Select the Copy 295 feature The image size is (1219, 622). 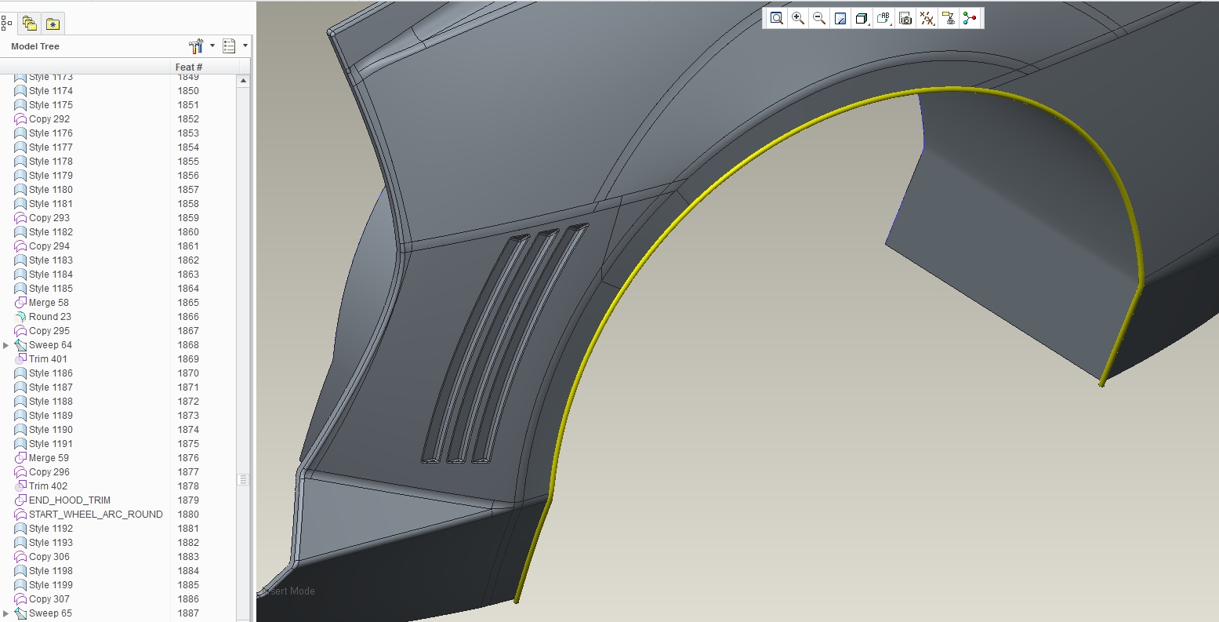[x=49, y=331]
